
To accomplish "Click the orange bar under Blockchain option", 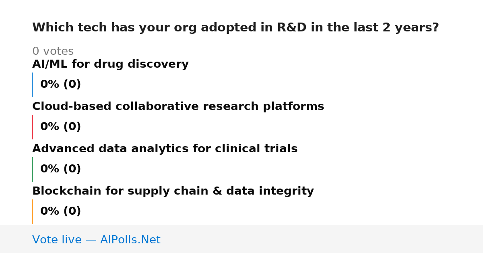I will pyautogui.click(x=32, y=212).
